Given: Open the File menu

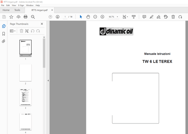Looking at the screenshot, I should [2, 5].
